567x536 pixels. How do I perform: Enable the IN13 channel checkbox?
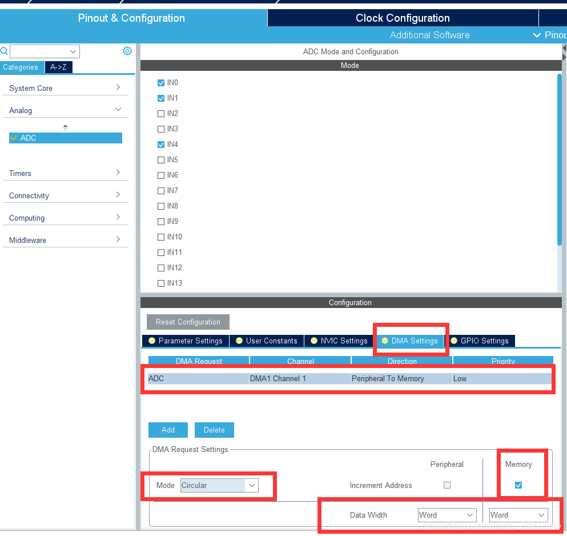(x=161, y=283)
